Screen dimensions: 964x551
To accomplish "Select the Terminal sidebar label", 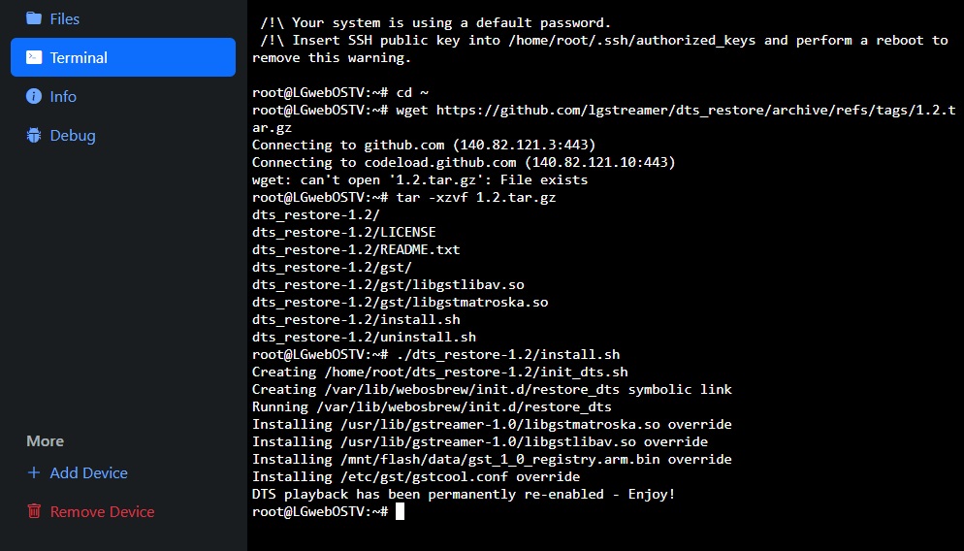I will click(x=79, y=57).
